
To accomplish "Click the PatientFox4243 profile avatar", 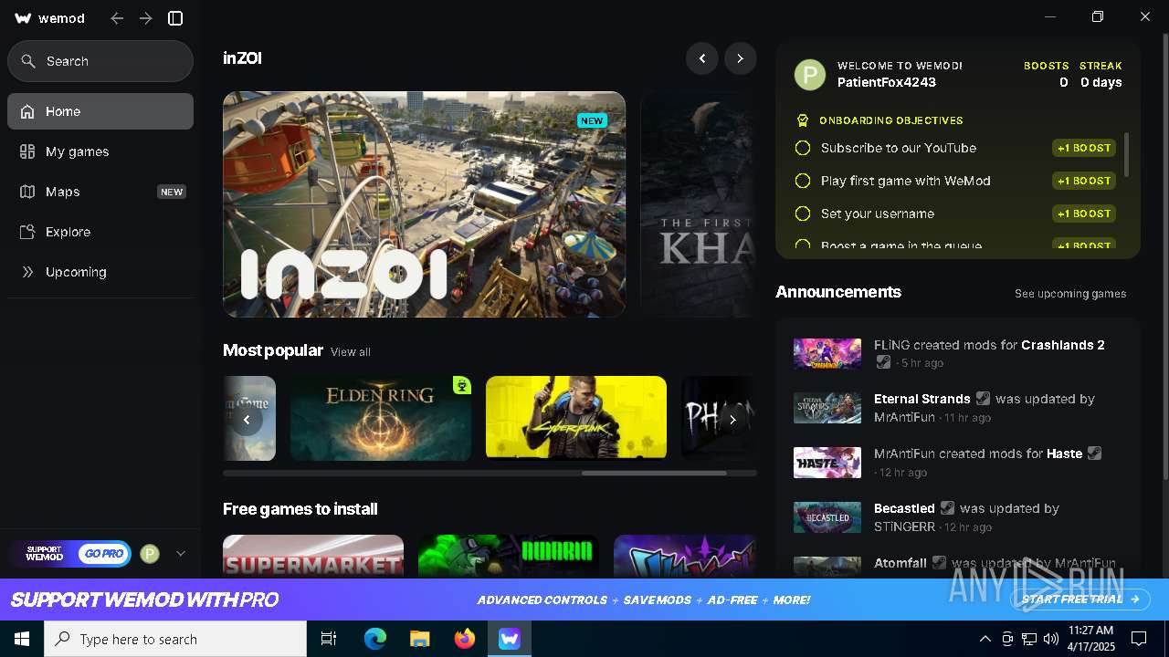I will (x=810, y=75).
